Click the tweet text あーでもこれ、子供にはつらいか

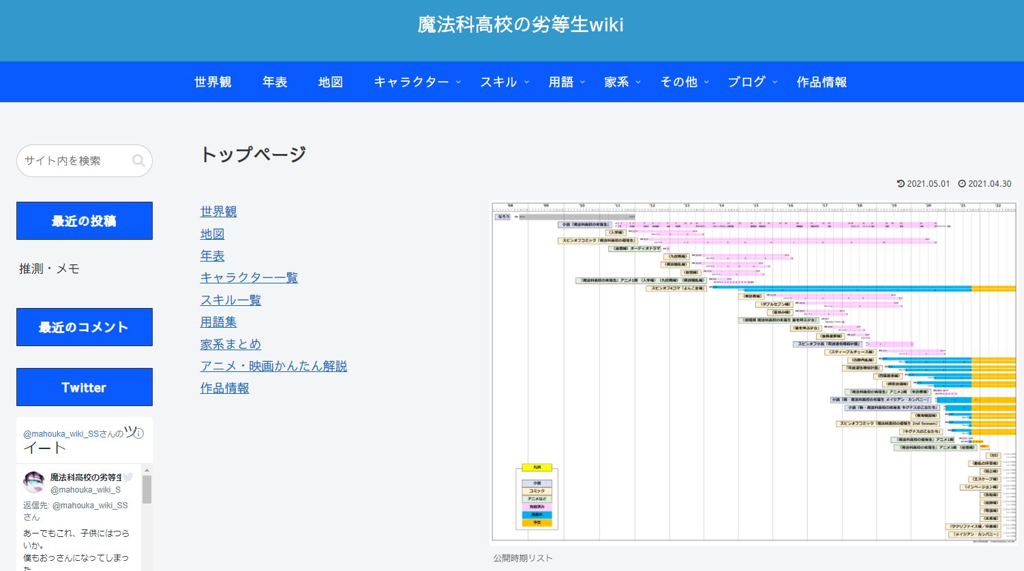tap(76, 539)
